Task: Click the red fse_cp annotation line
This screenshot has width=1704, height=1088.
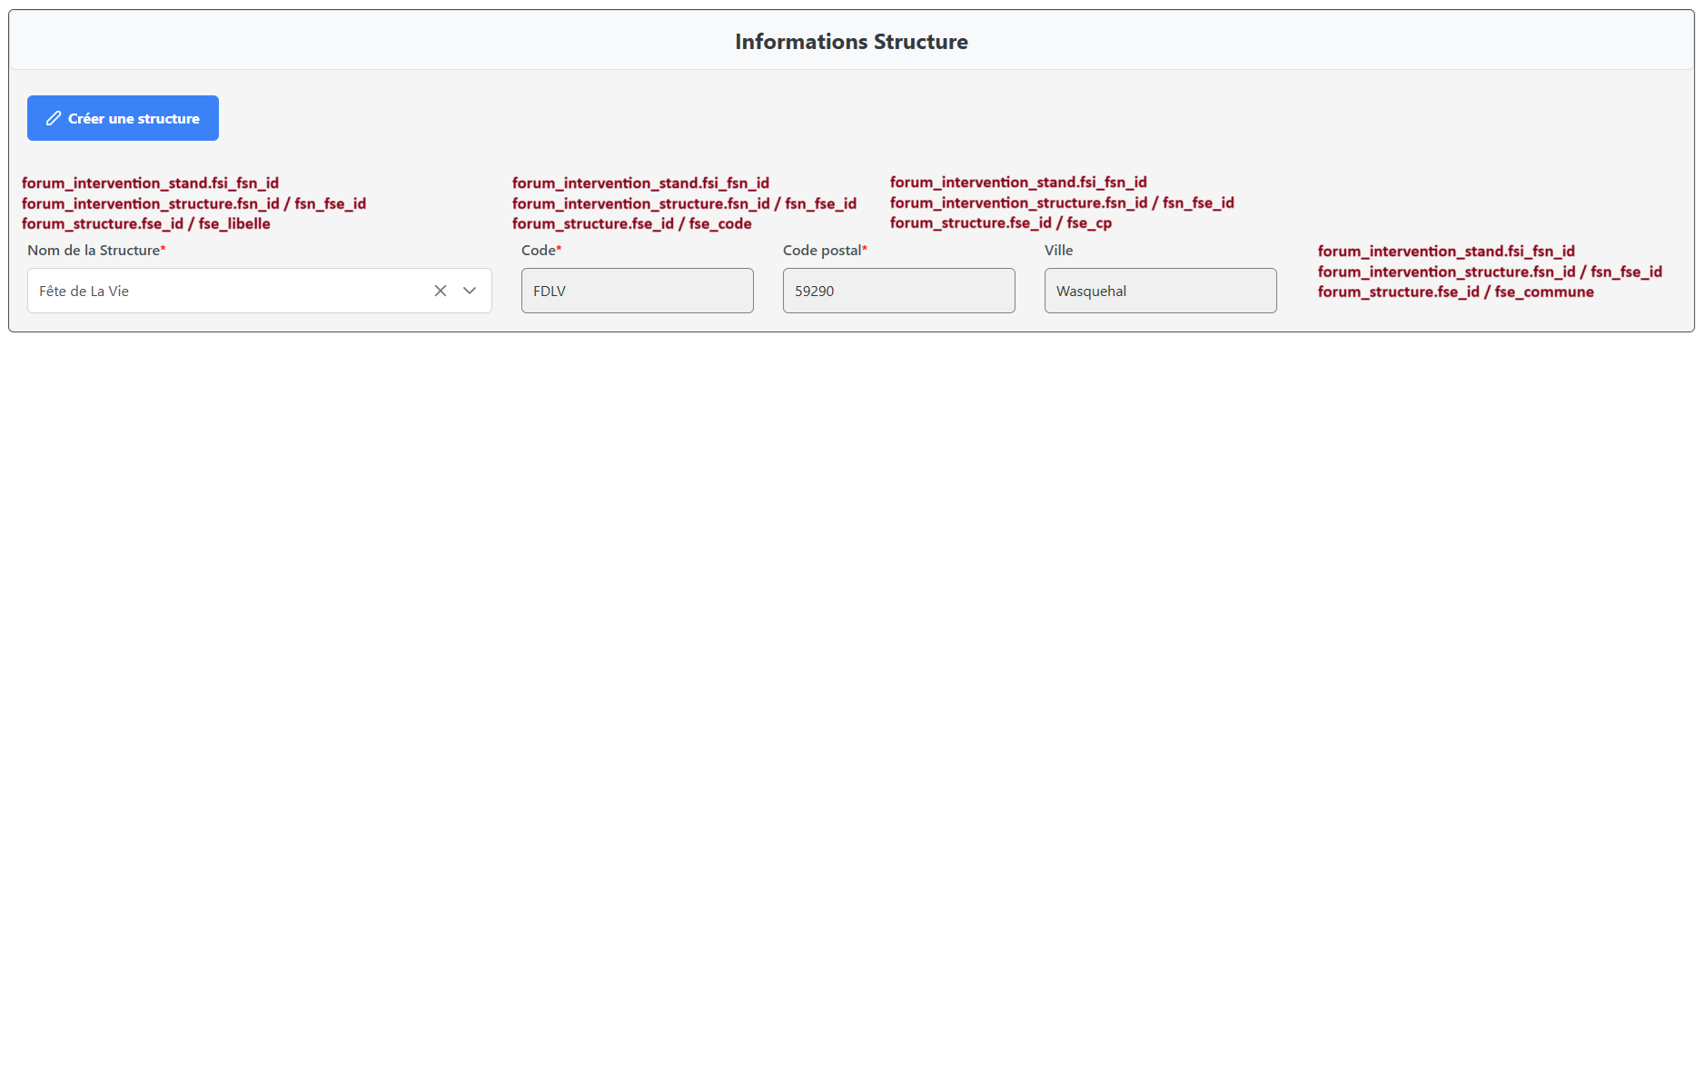Action: tap(1000, 223)
